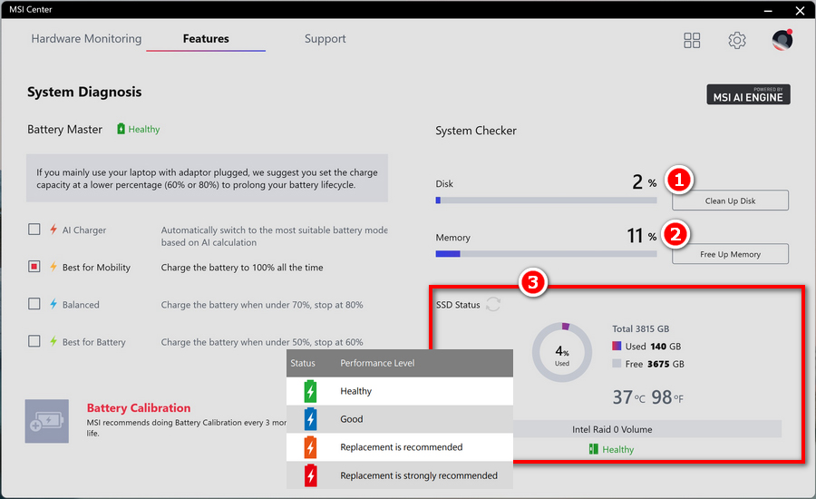816x499 pixels.
Task: Click orange lightning Best for Mobility icon
Action: click(x=53, y=267)
